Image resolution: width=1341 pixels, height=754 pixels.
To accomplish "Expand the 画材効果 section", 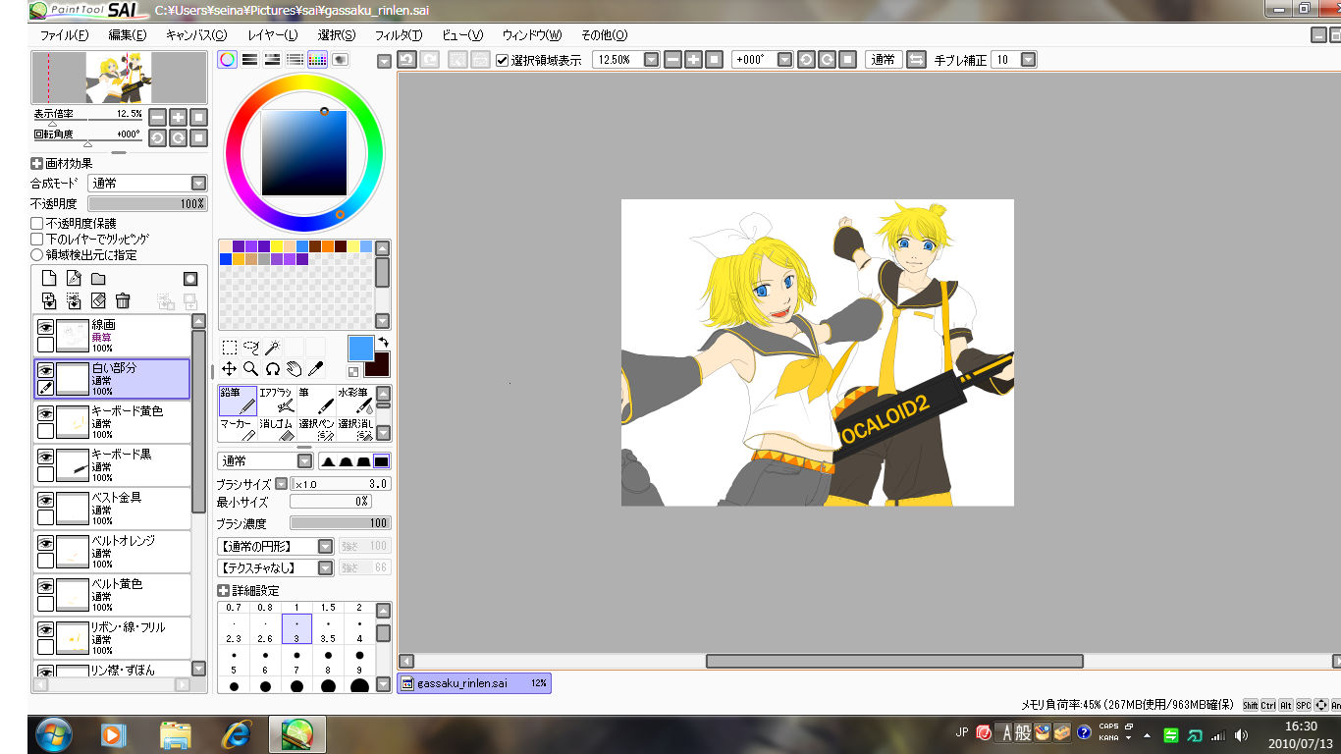I will click(36, 164).
